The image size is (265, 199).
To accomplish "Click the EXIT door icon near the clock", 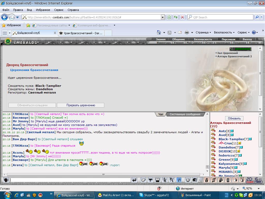I will pyautogui.click(x=242, y=180).
